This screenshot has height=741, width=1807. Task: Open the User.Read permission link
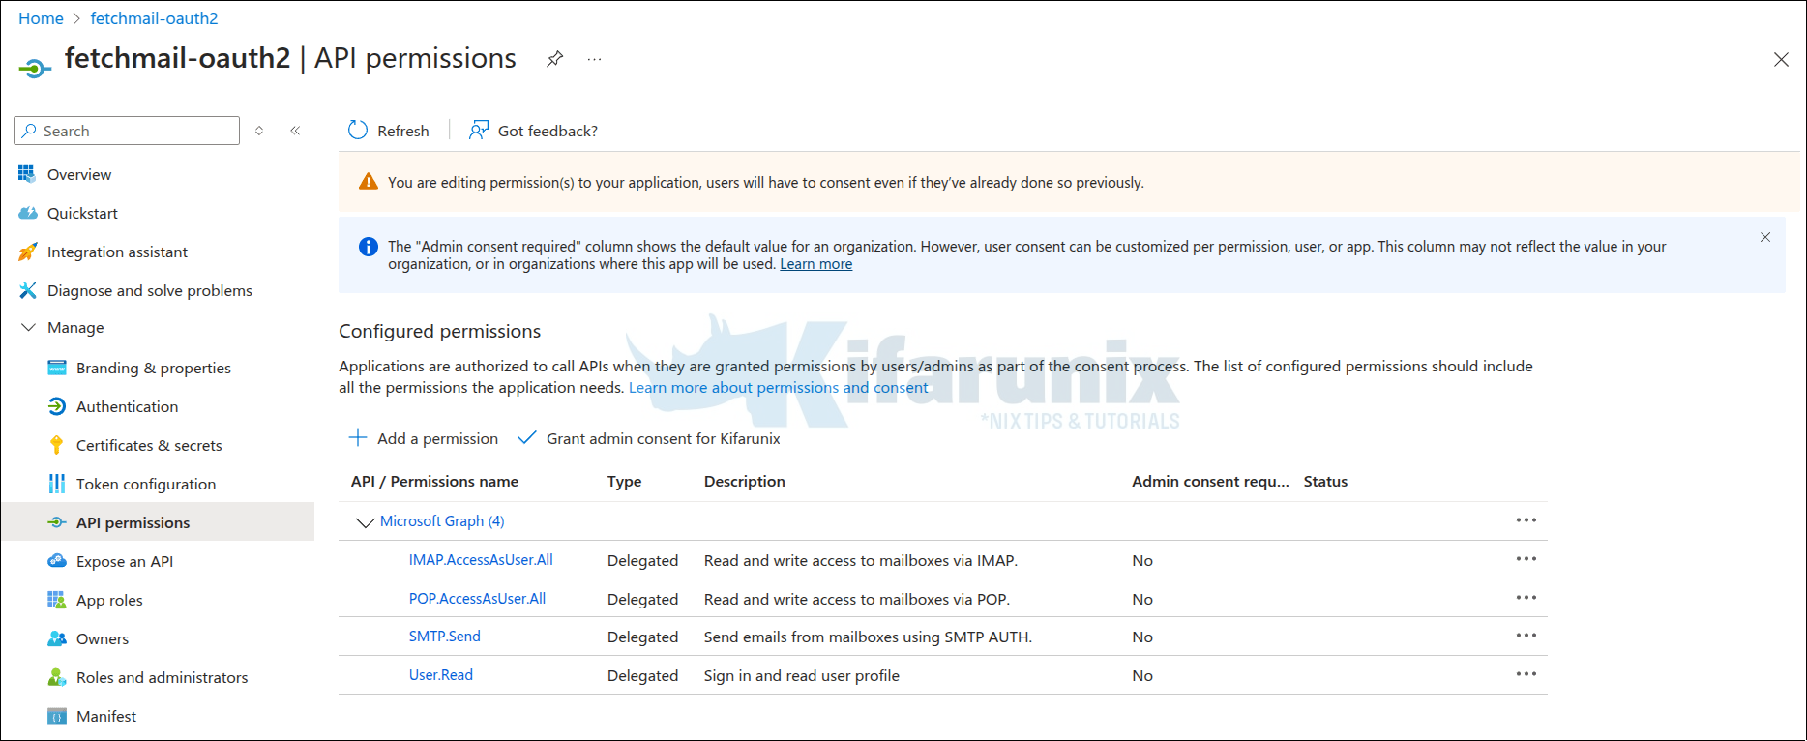(440, 675)
